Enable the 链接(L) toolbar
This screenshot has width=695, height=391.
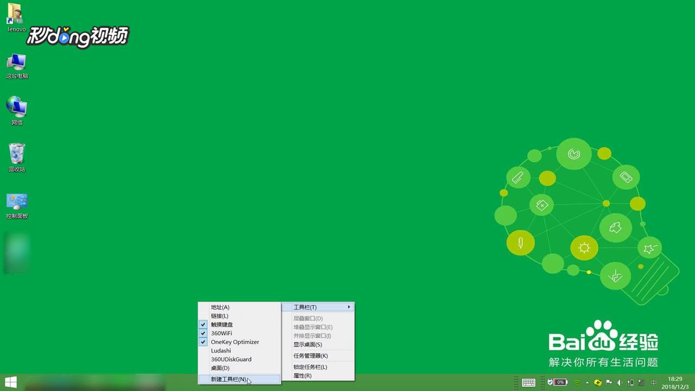pyautogui.click(x=239, y=316)
